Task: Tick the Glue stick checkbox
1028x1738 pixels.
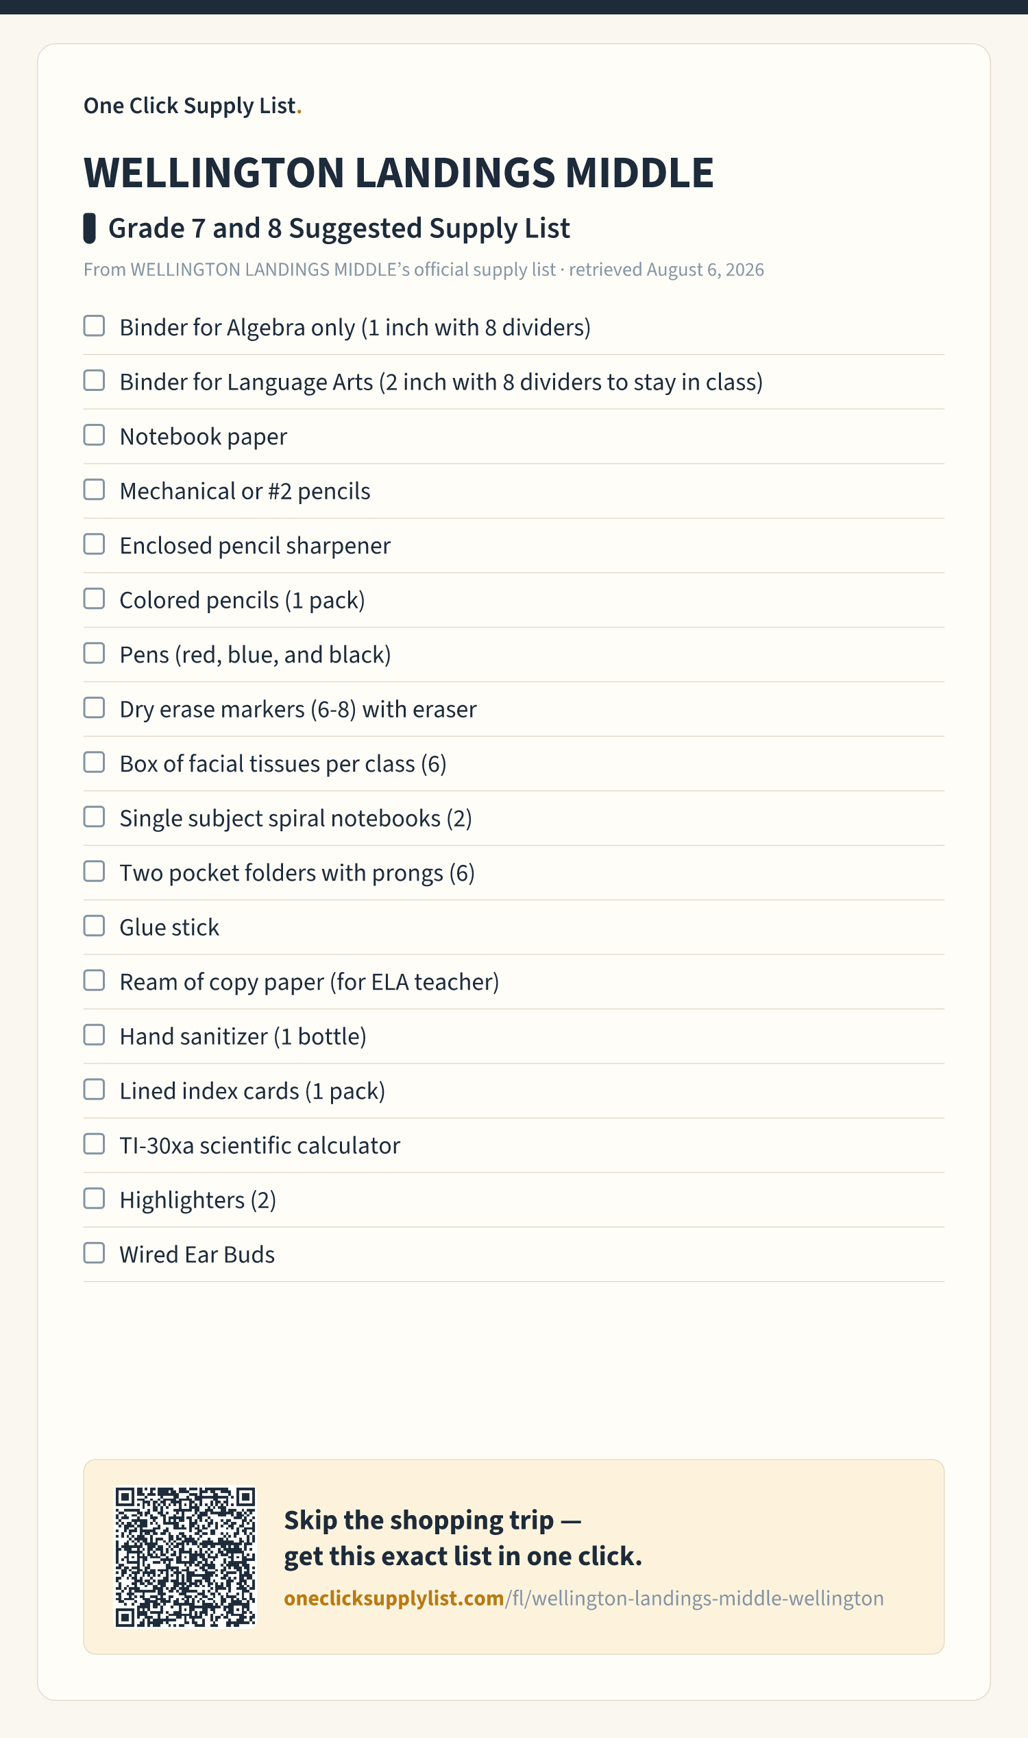Action: coord(94,926)
